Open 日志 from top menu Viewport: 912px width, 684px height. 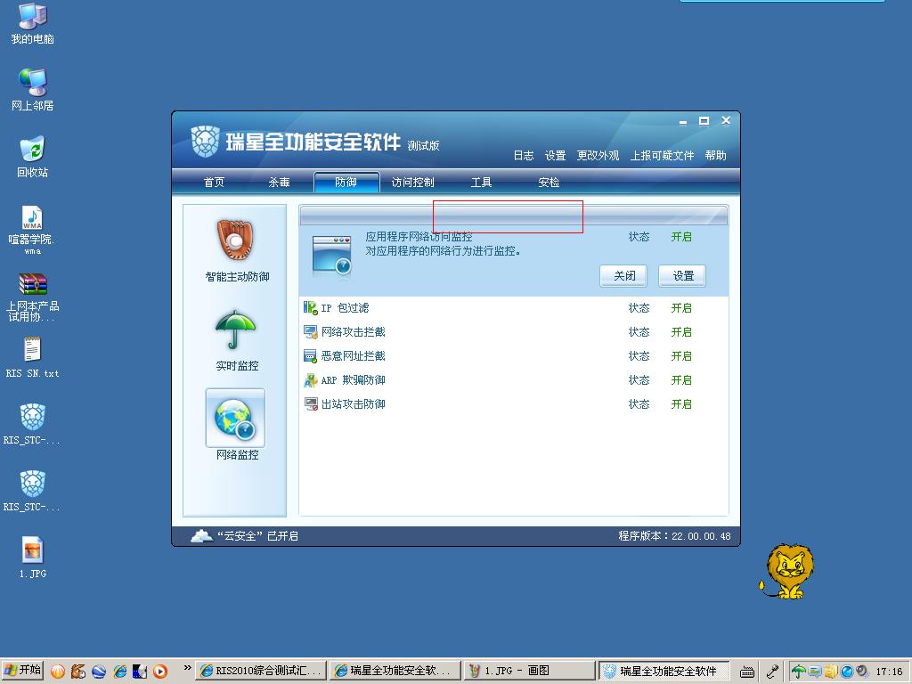[524, 155]
